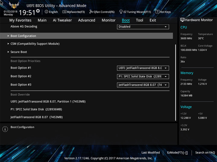Click the vertical scrollbar of the boot list

(x=176, y=82)
